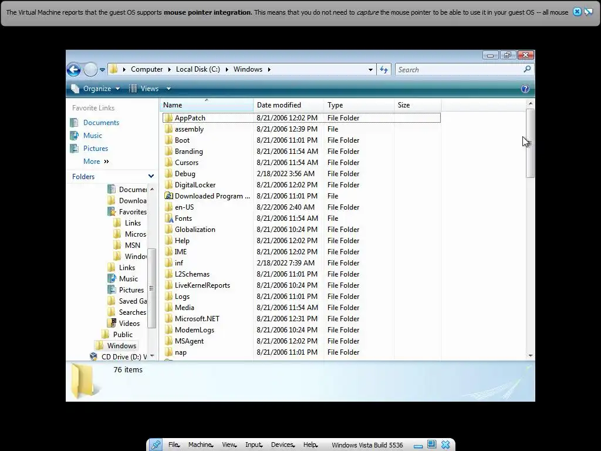
Task: Select the AppPatch folder icon
Action: pyautogui.click(x=168, y=117)
